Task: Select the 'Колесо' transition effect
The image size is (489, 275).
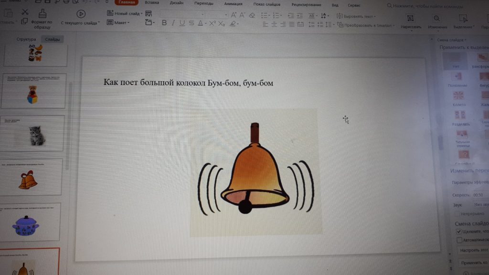Action: (x=459, y=98)
